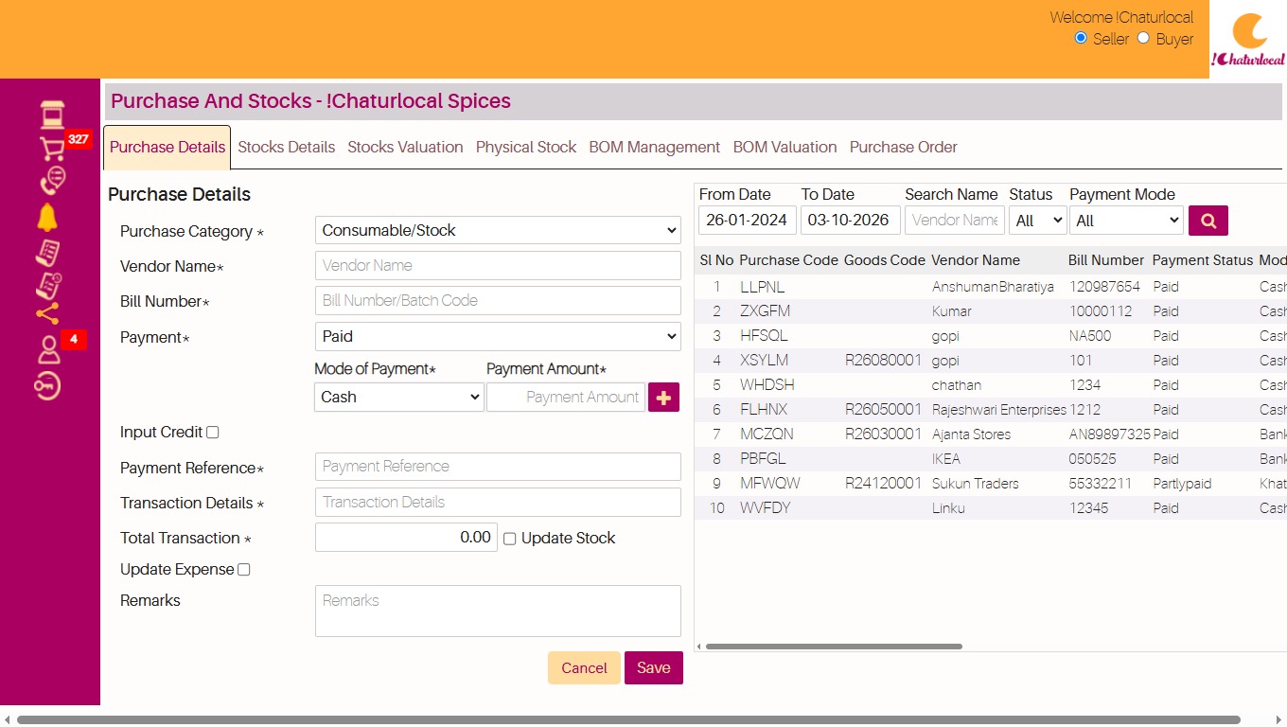Image resolution: width=1287 pixels, height=727 pixels.
Task: Click the Payment Status column header
Action: tap(1203, 260)
